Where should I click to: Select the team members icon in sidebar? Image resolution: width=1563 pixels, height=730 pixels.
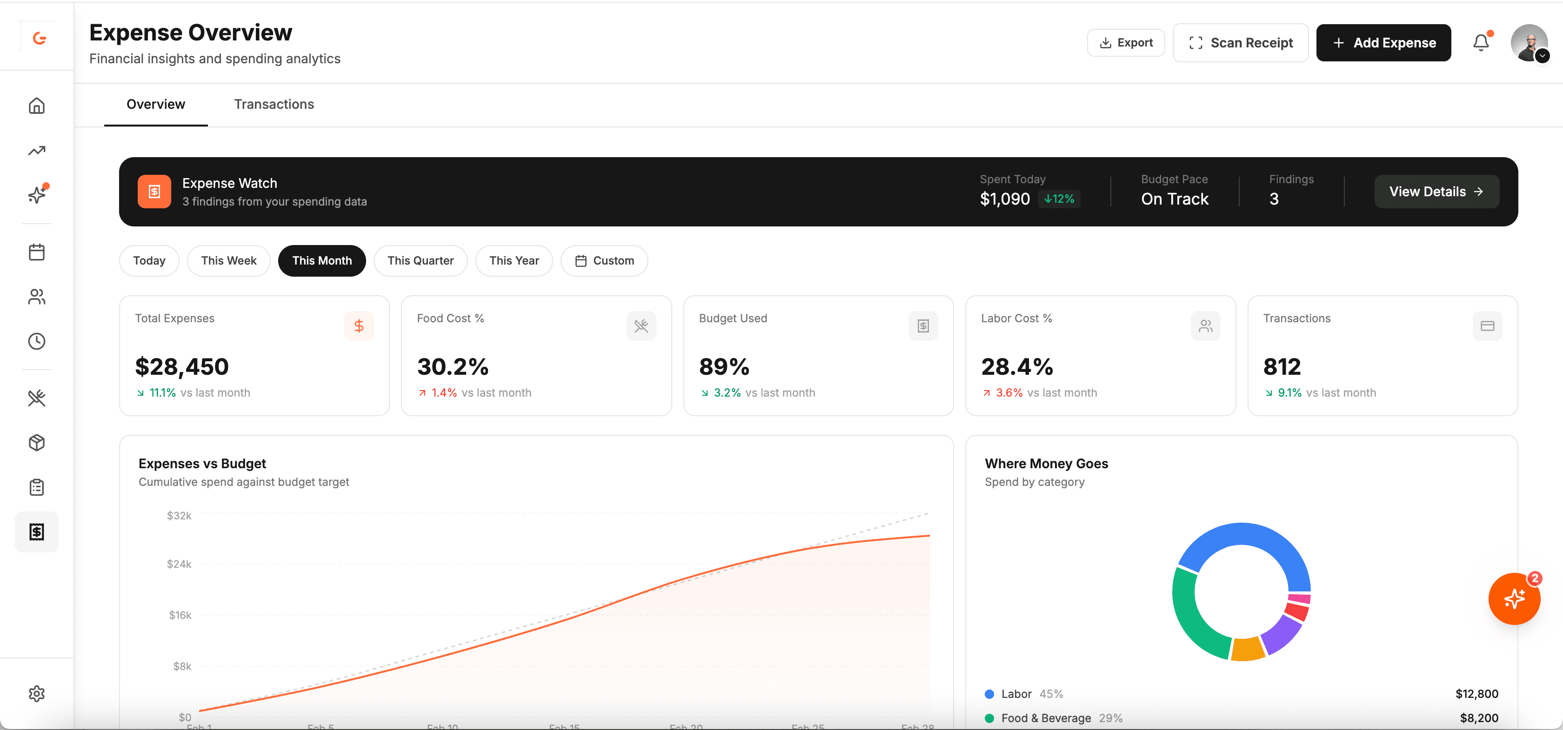36,297
